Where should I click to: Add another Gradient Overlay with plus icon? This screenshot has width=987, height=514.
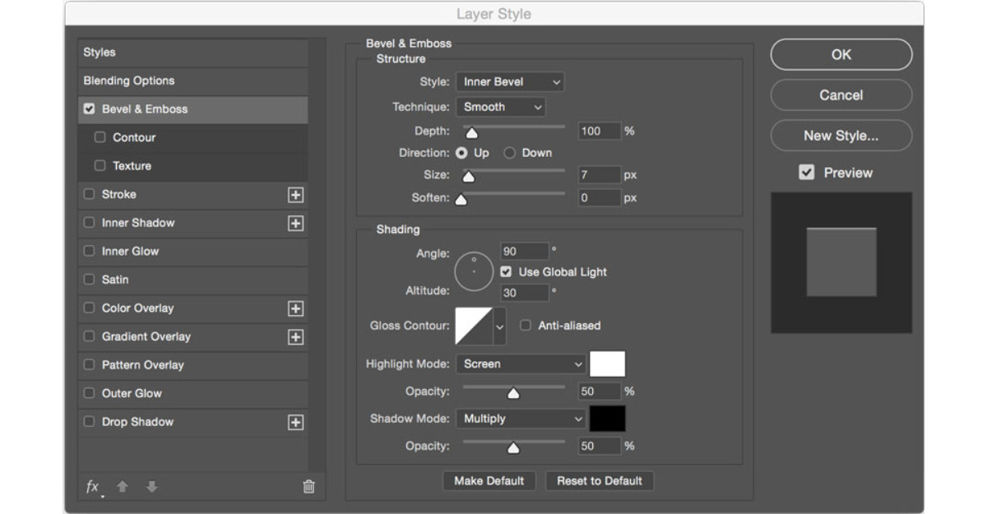(x=295, y=337)
